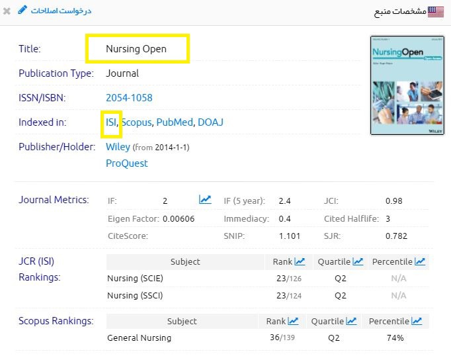Image resolution: width=451 pixels, height=360 pixels.
Task: Select the Nursing (SCIE) ranking row
Action: click(x=135, y=279)
